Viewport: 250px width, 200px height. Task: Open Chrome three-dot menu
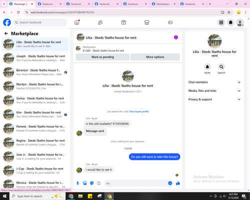point(245,12)
